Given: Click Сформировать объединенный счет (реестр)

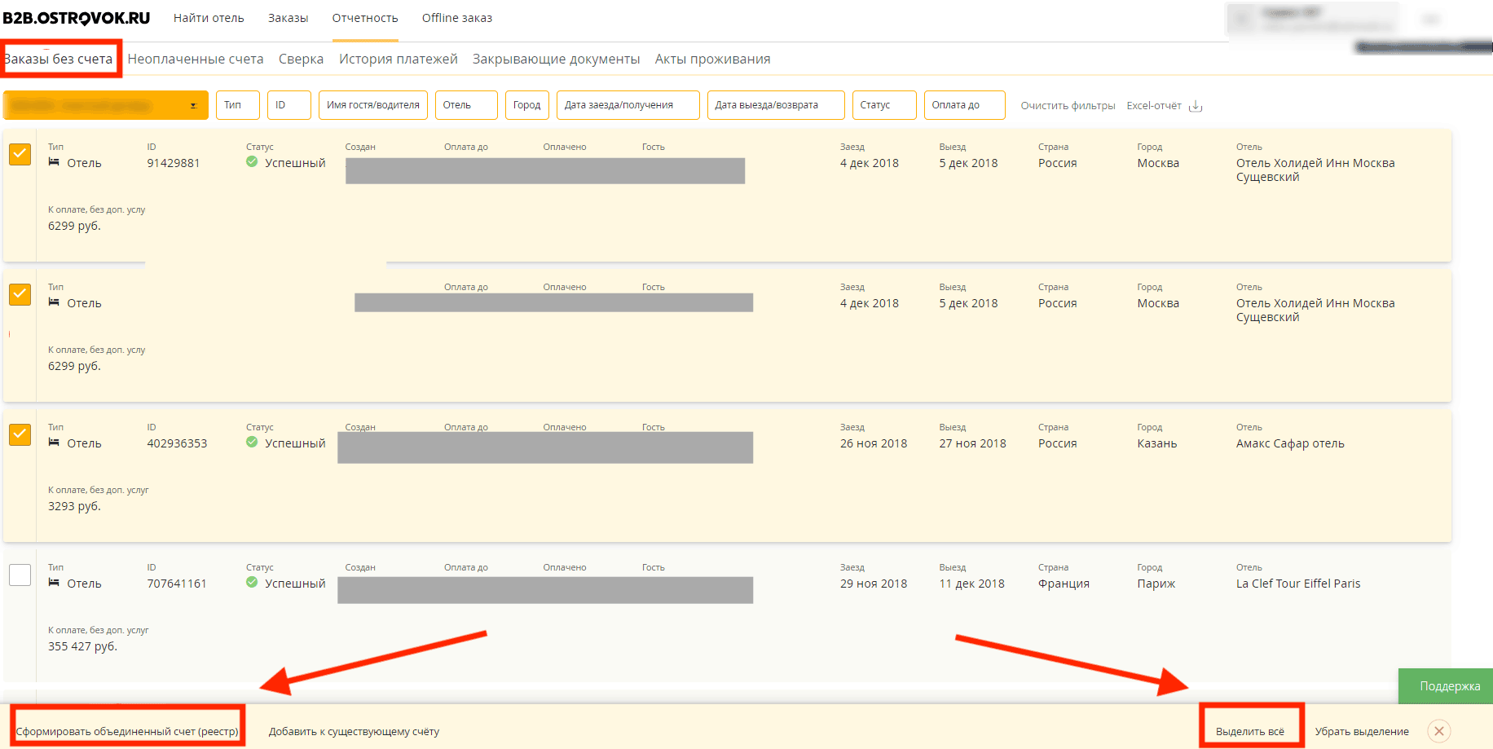Looking at the screenshot, I should tap(127, 731).
